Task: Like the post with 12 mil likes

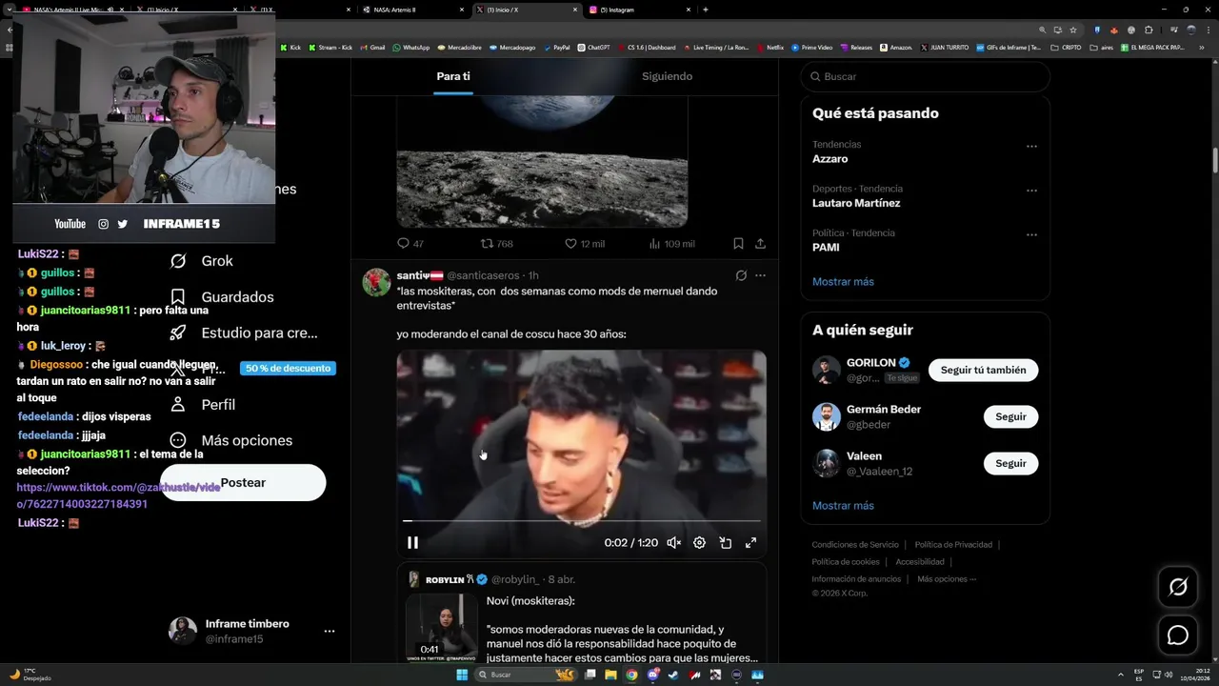Action: 571,244
